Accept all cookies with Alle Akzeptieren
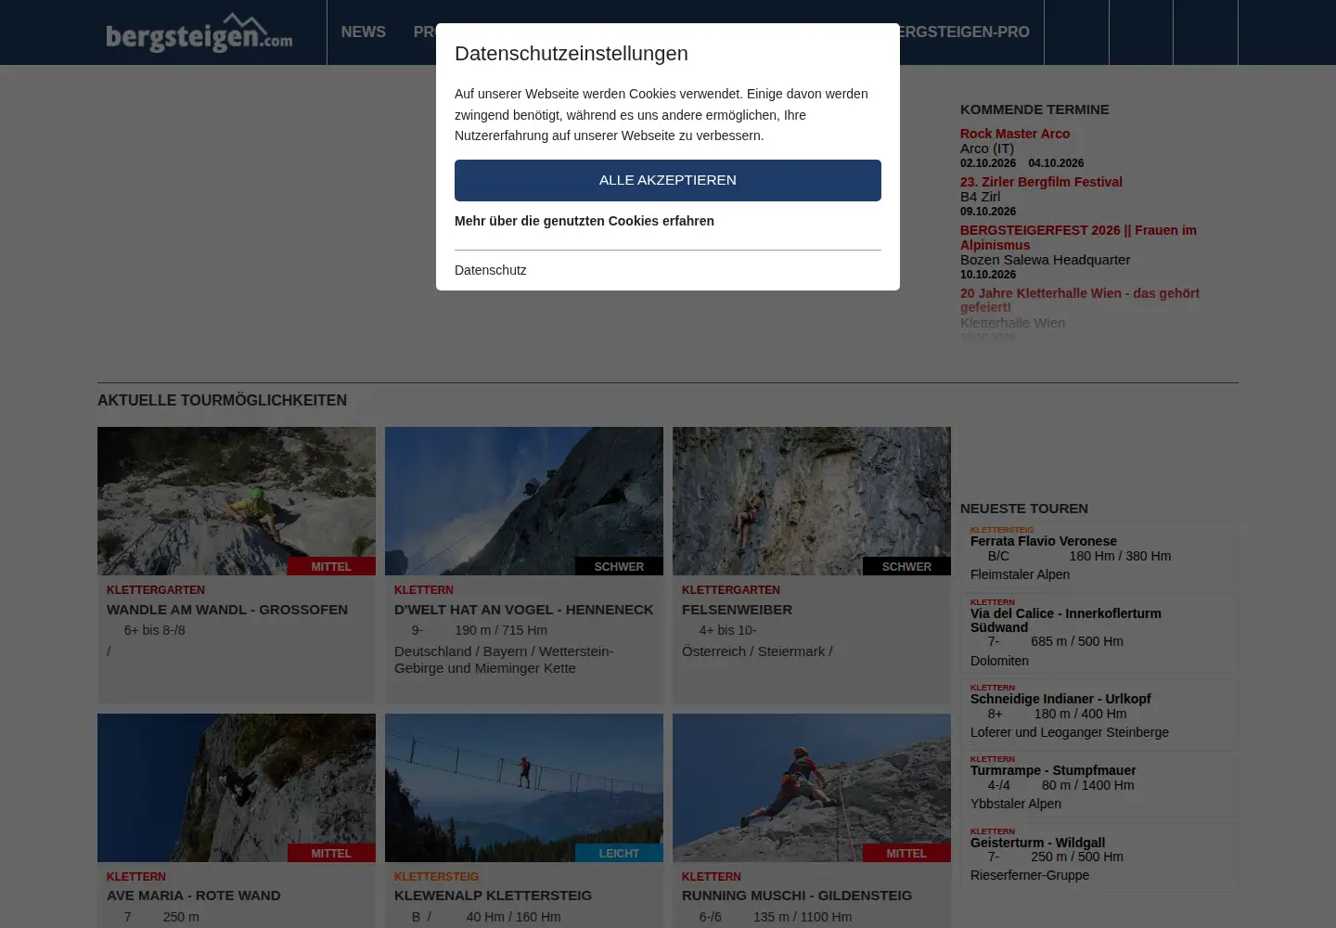Image resolution: width=1336 pixels, height=928 pixels. tap(668, 180)
